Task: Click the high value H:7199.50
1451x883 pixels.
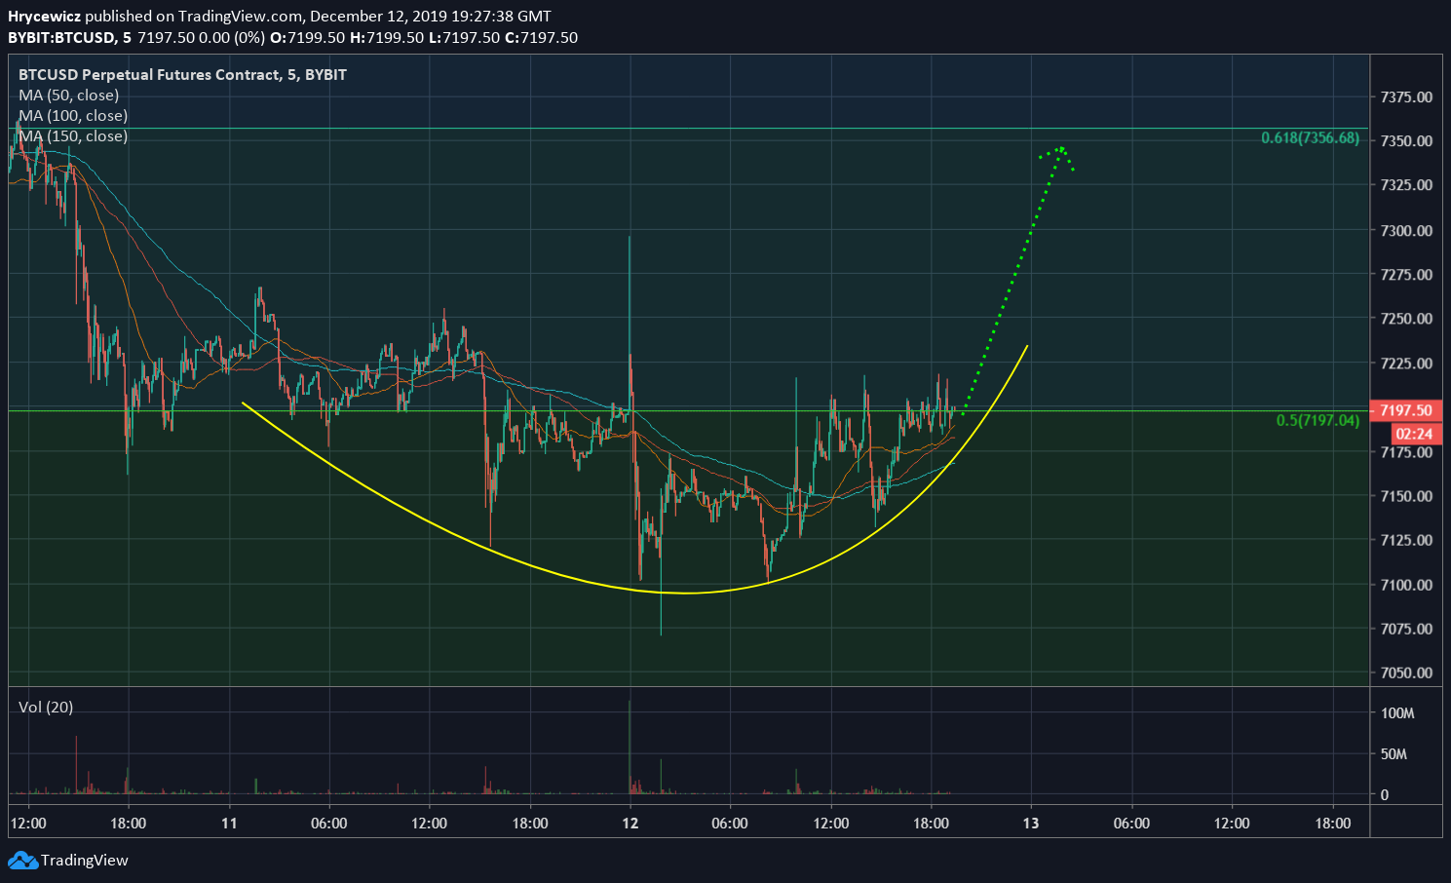Action: (x=387, y=38)
